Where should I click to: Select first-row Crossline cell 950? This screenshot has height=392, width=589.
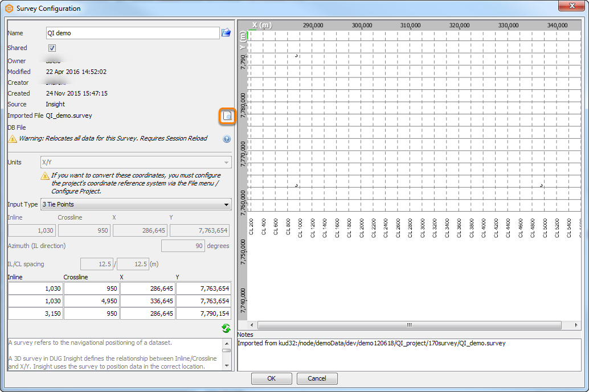pos(92,288)
